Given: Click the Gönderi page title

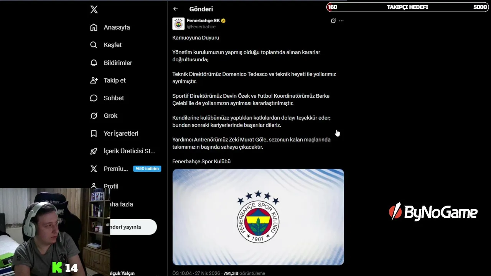Looking at the screenshot, I should 201,9.
